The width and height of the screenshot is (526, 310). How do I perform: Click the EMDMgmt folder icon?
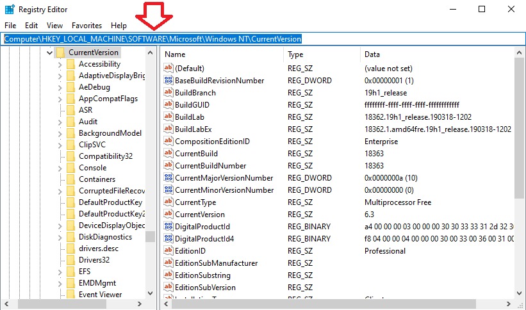click(70, 283)
